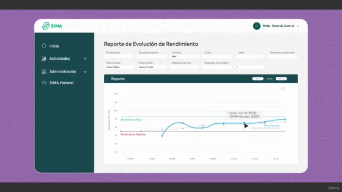Open the Cultivos dropdown showing Maíz
The image size is (342, 192).
[184, 57]
